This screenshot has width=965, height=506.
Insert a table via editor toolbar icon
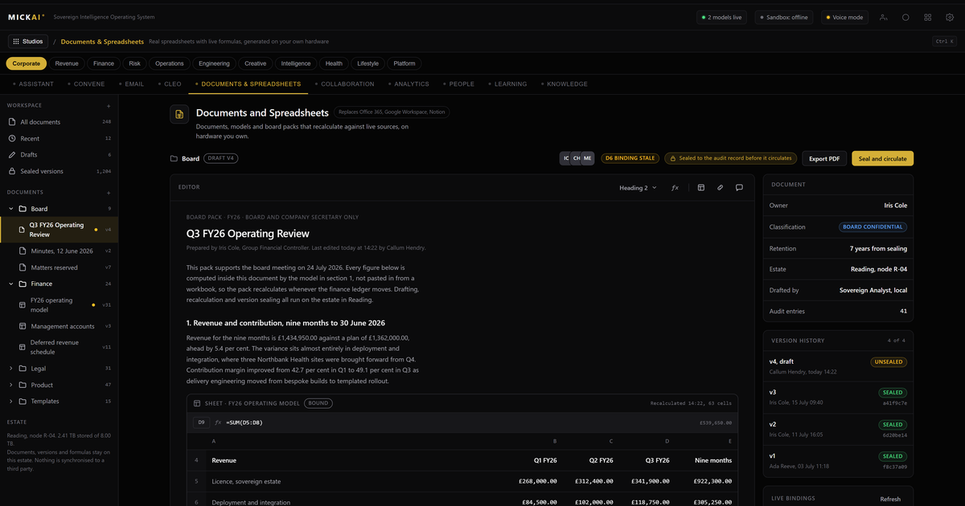coord(700,187)
